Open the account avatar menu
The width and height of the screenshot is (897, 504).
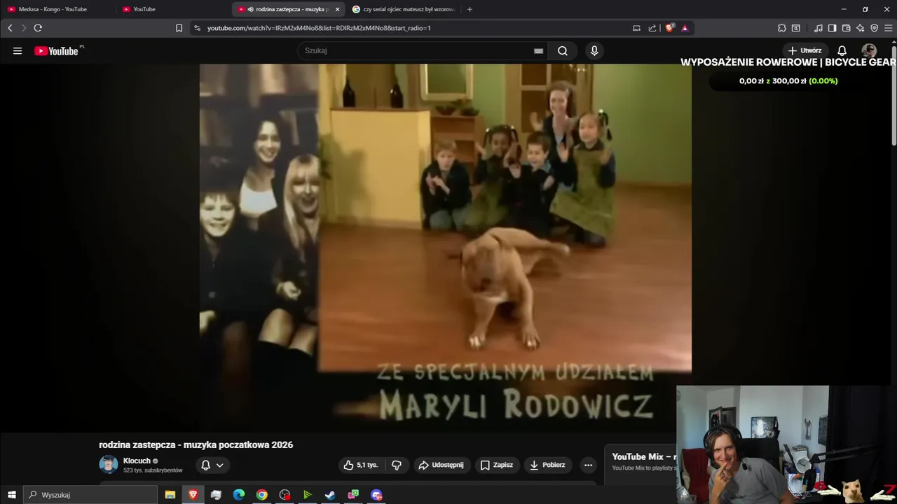tap(869, 50)
